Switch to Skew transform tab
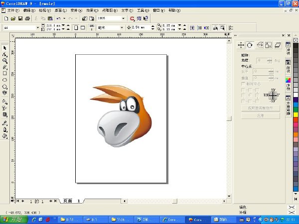The image size is (299, 224). (278, 45)
